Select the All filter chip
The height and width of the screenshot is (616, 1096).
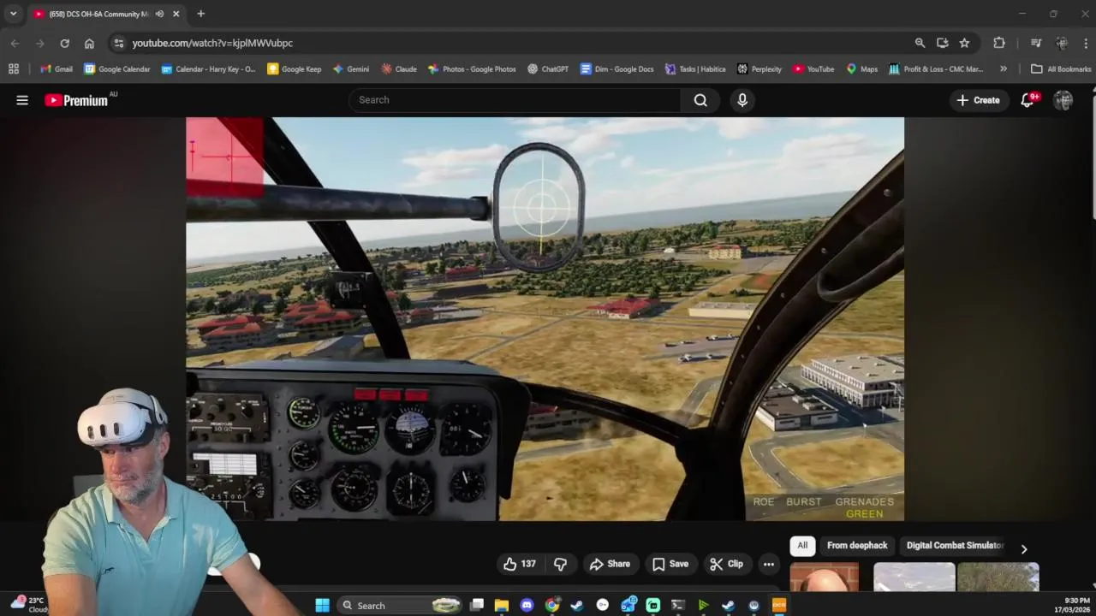coord(802,545)
